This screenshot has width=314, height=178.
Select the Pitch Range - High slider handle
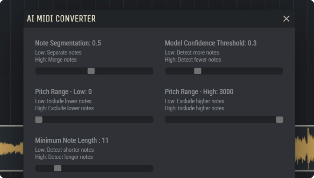(279, 120)
